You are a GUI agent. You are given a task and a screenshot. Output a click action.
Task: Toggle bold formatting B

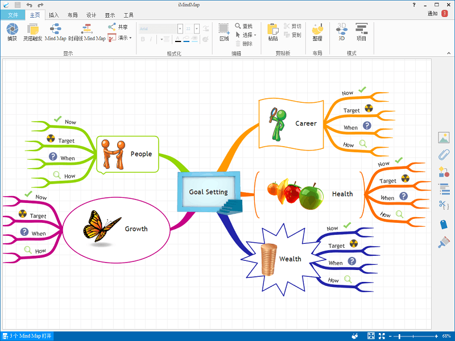tap(143, 39)
